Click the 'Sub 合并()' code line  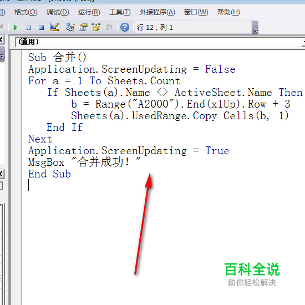57,57
